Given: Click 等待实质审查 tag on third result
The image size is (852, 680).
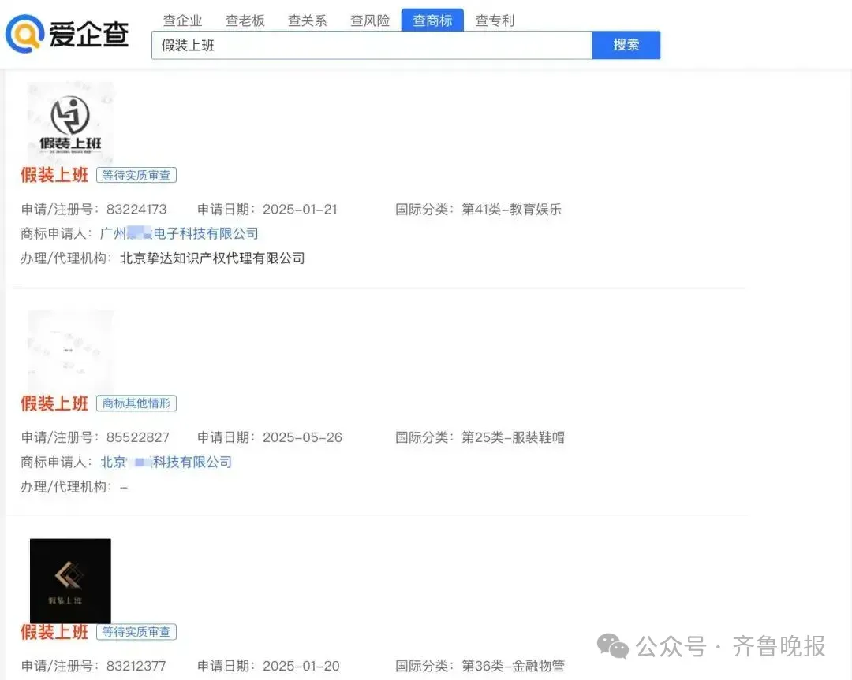Looking at the screenshot, I should [136, 632].
